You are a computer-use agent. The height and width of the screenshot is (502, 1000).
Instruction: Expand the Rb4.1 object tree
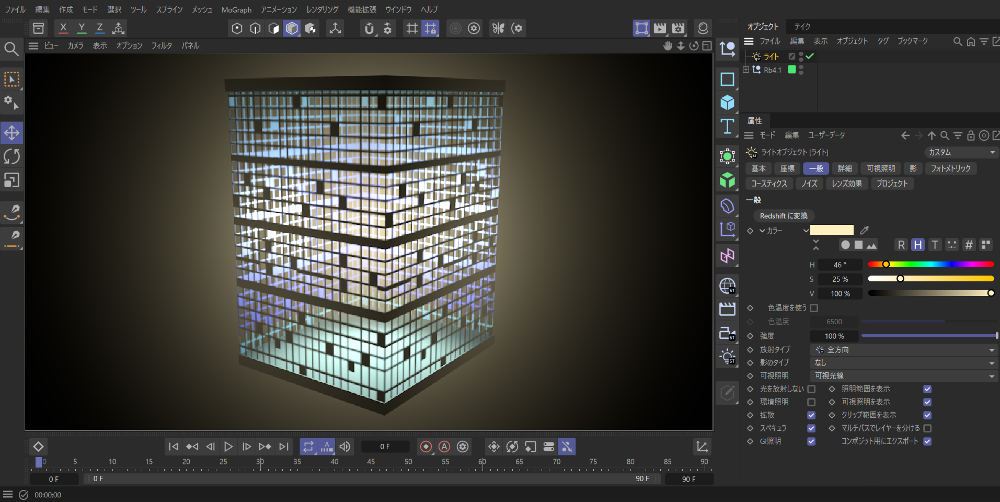[746, 70]
